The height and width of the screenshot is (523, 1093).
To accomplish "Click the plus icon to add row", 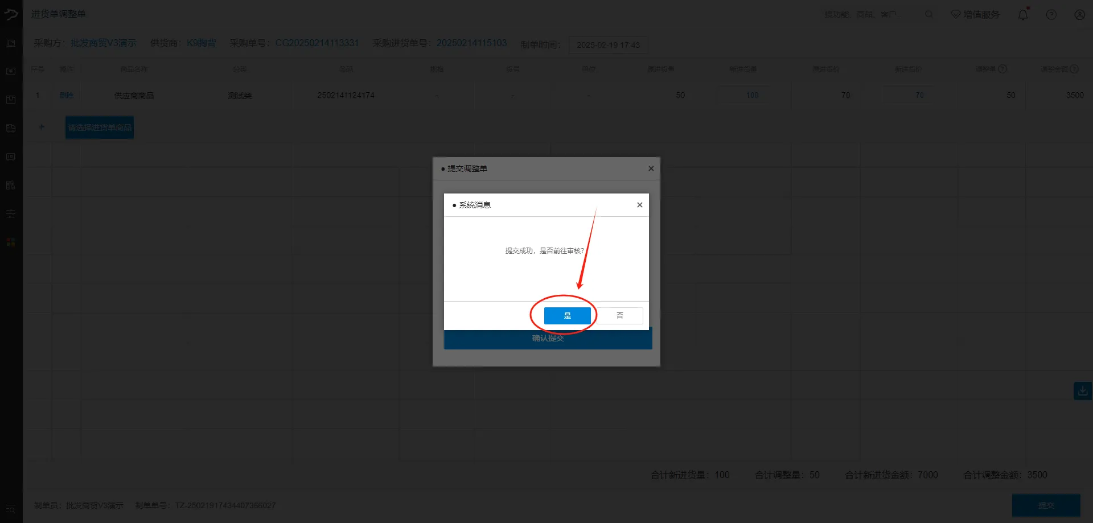I will [x=41, y=127].
